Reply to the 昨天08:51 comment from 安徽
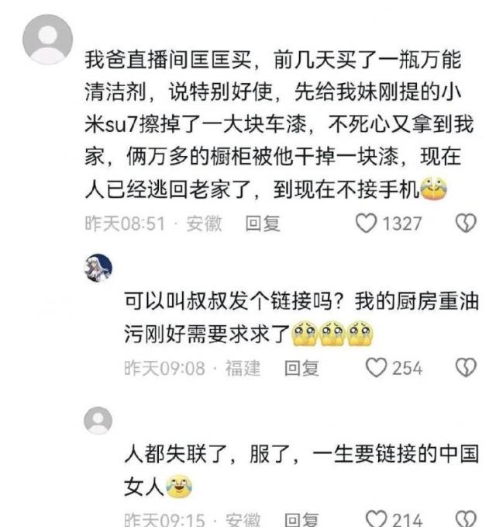 (x=263, y=224)
